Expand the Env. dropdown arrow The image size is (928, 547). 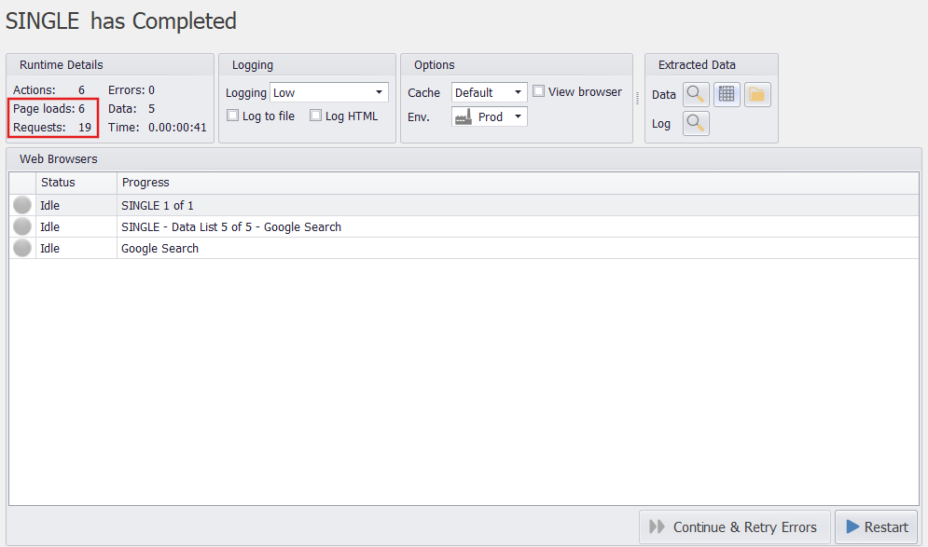(x=518, y=116)
